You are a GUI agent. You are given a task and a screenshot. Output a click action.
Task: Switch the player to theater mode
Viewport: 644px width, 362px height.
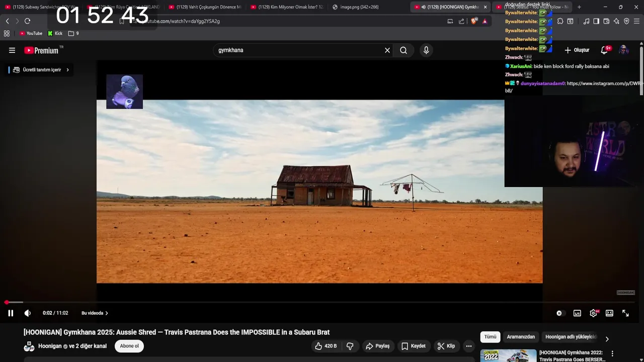coord(609,313)
